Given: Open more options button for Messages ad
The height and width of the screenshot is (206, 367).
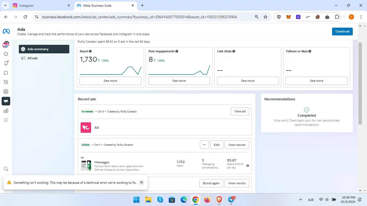Looking at the screenshot, I should 204,145.
